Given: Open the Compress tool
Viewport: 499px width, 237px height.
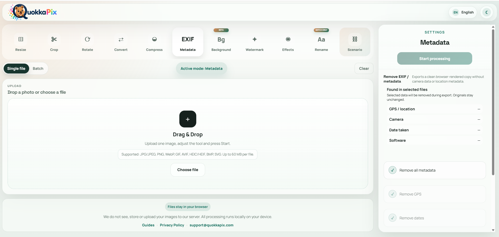Looking at the screenshot, I should [x=154, y=42].
